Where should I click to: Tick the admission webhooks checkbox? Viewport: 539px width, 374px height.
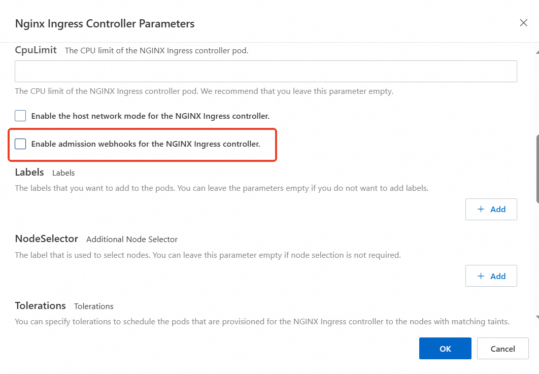[20, 144]
